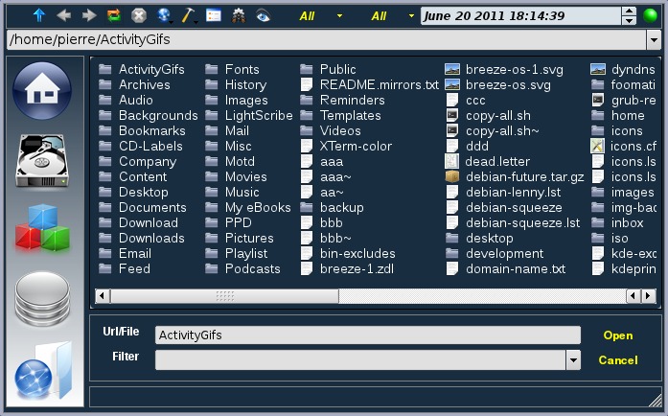Go back with the left arrow icon

(x=64, y=15)
